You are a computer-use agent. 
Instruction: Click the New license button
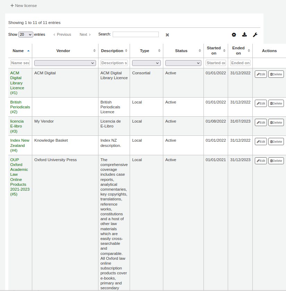coord(24,6)
